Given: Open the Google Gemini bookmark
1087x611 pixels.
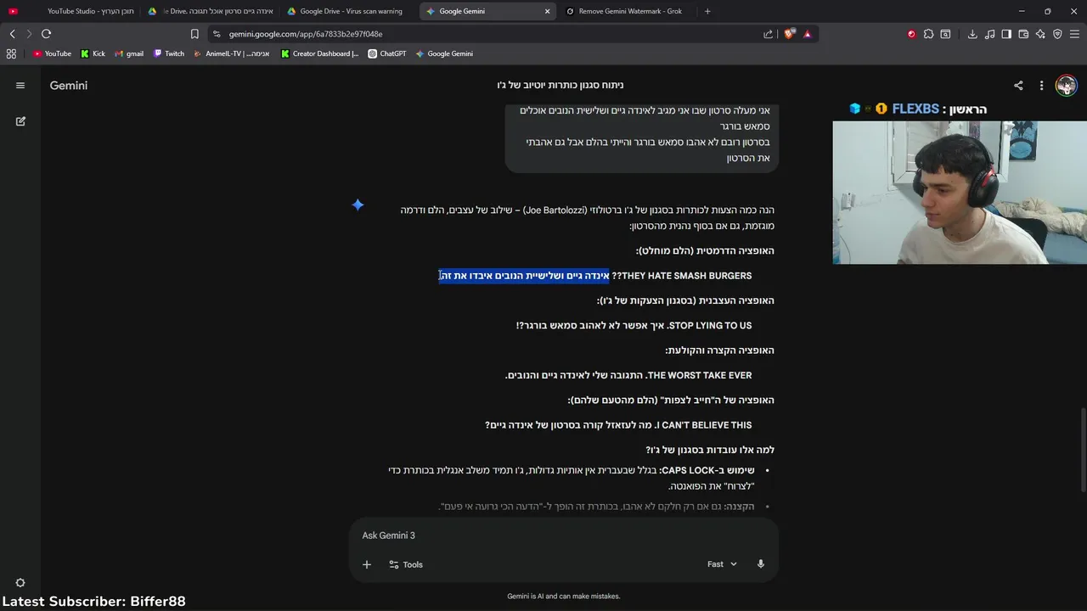Looking at the screenshot, I should pos(444,53).
